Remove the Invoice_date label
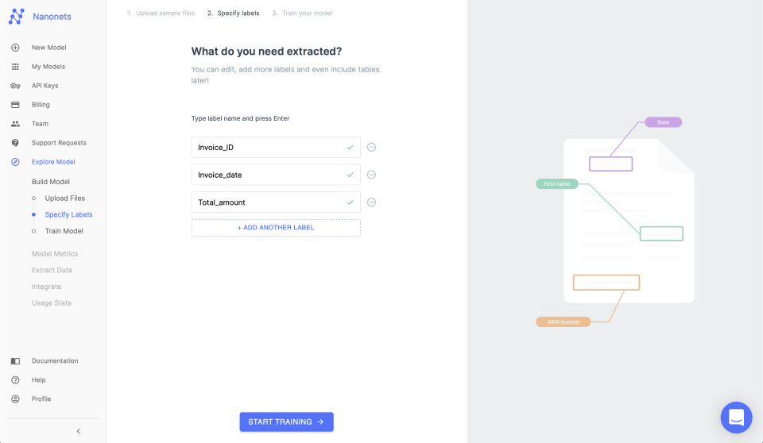Image resolution: width=763 pixels, height=443 pixels. click(371, 175)
